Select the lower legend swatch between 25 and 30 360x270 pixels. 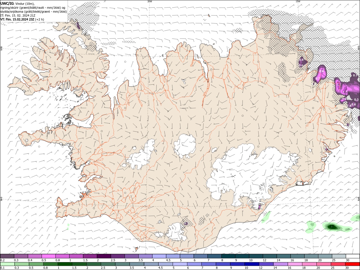pos(338,264)
